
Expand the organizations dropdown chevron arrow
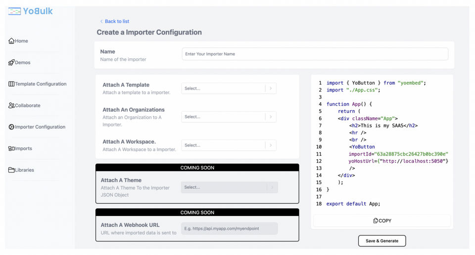click(271, 117)
